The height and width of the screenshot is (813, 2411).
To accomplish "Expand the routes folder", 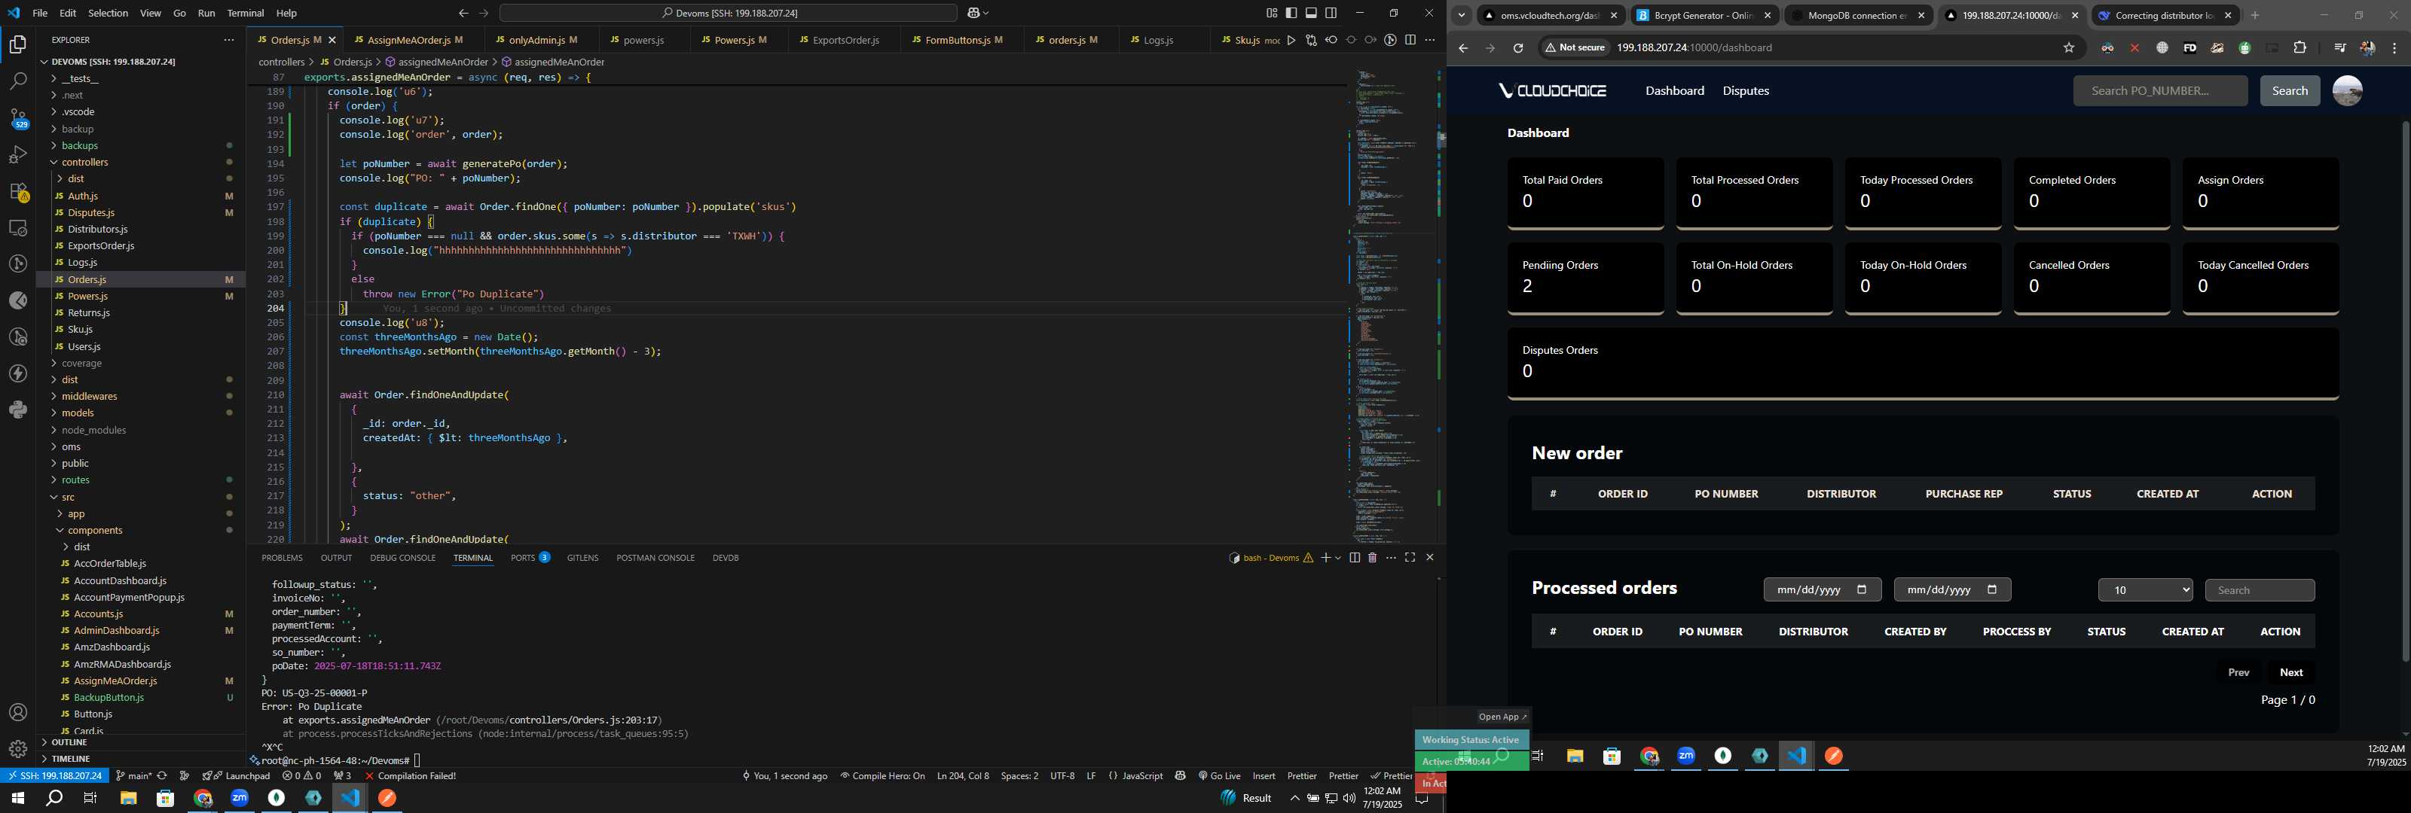I will point(76,480).
